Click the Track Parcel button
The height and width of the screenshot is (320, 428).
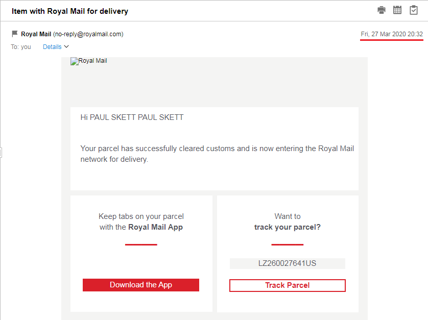point(287,285)
